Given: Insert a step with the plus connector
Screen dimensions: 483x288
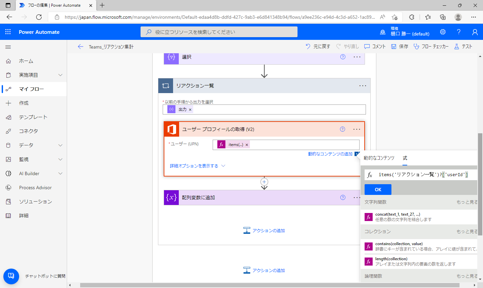Looking at the screenshot, I should tap(264, 182).
